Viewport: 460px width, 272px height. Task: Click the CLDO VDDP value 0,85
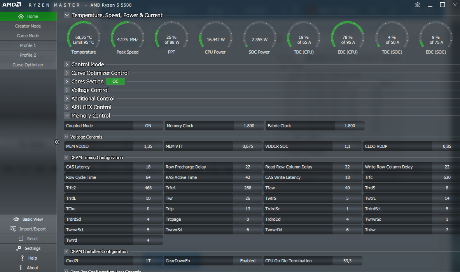(447, 146)
